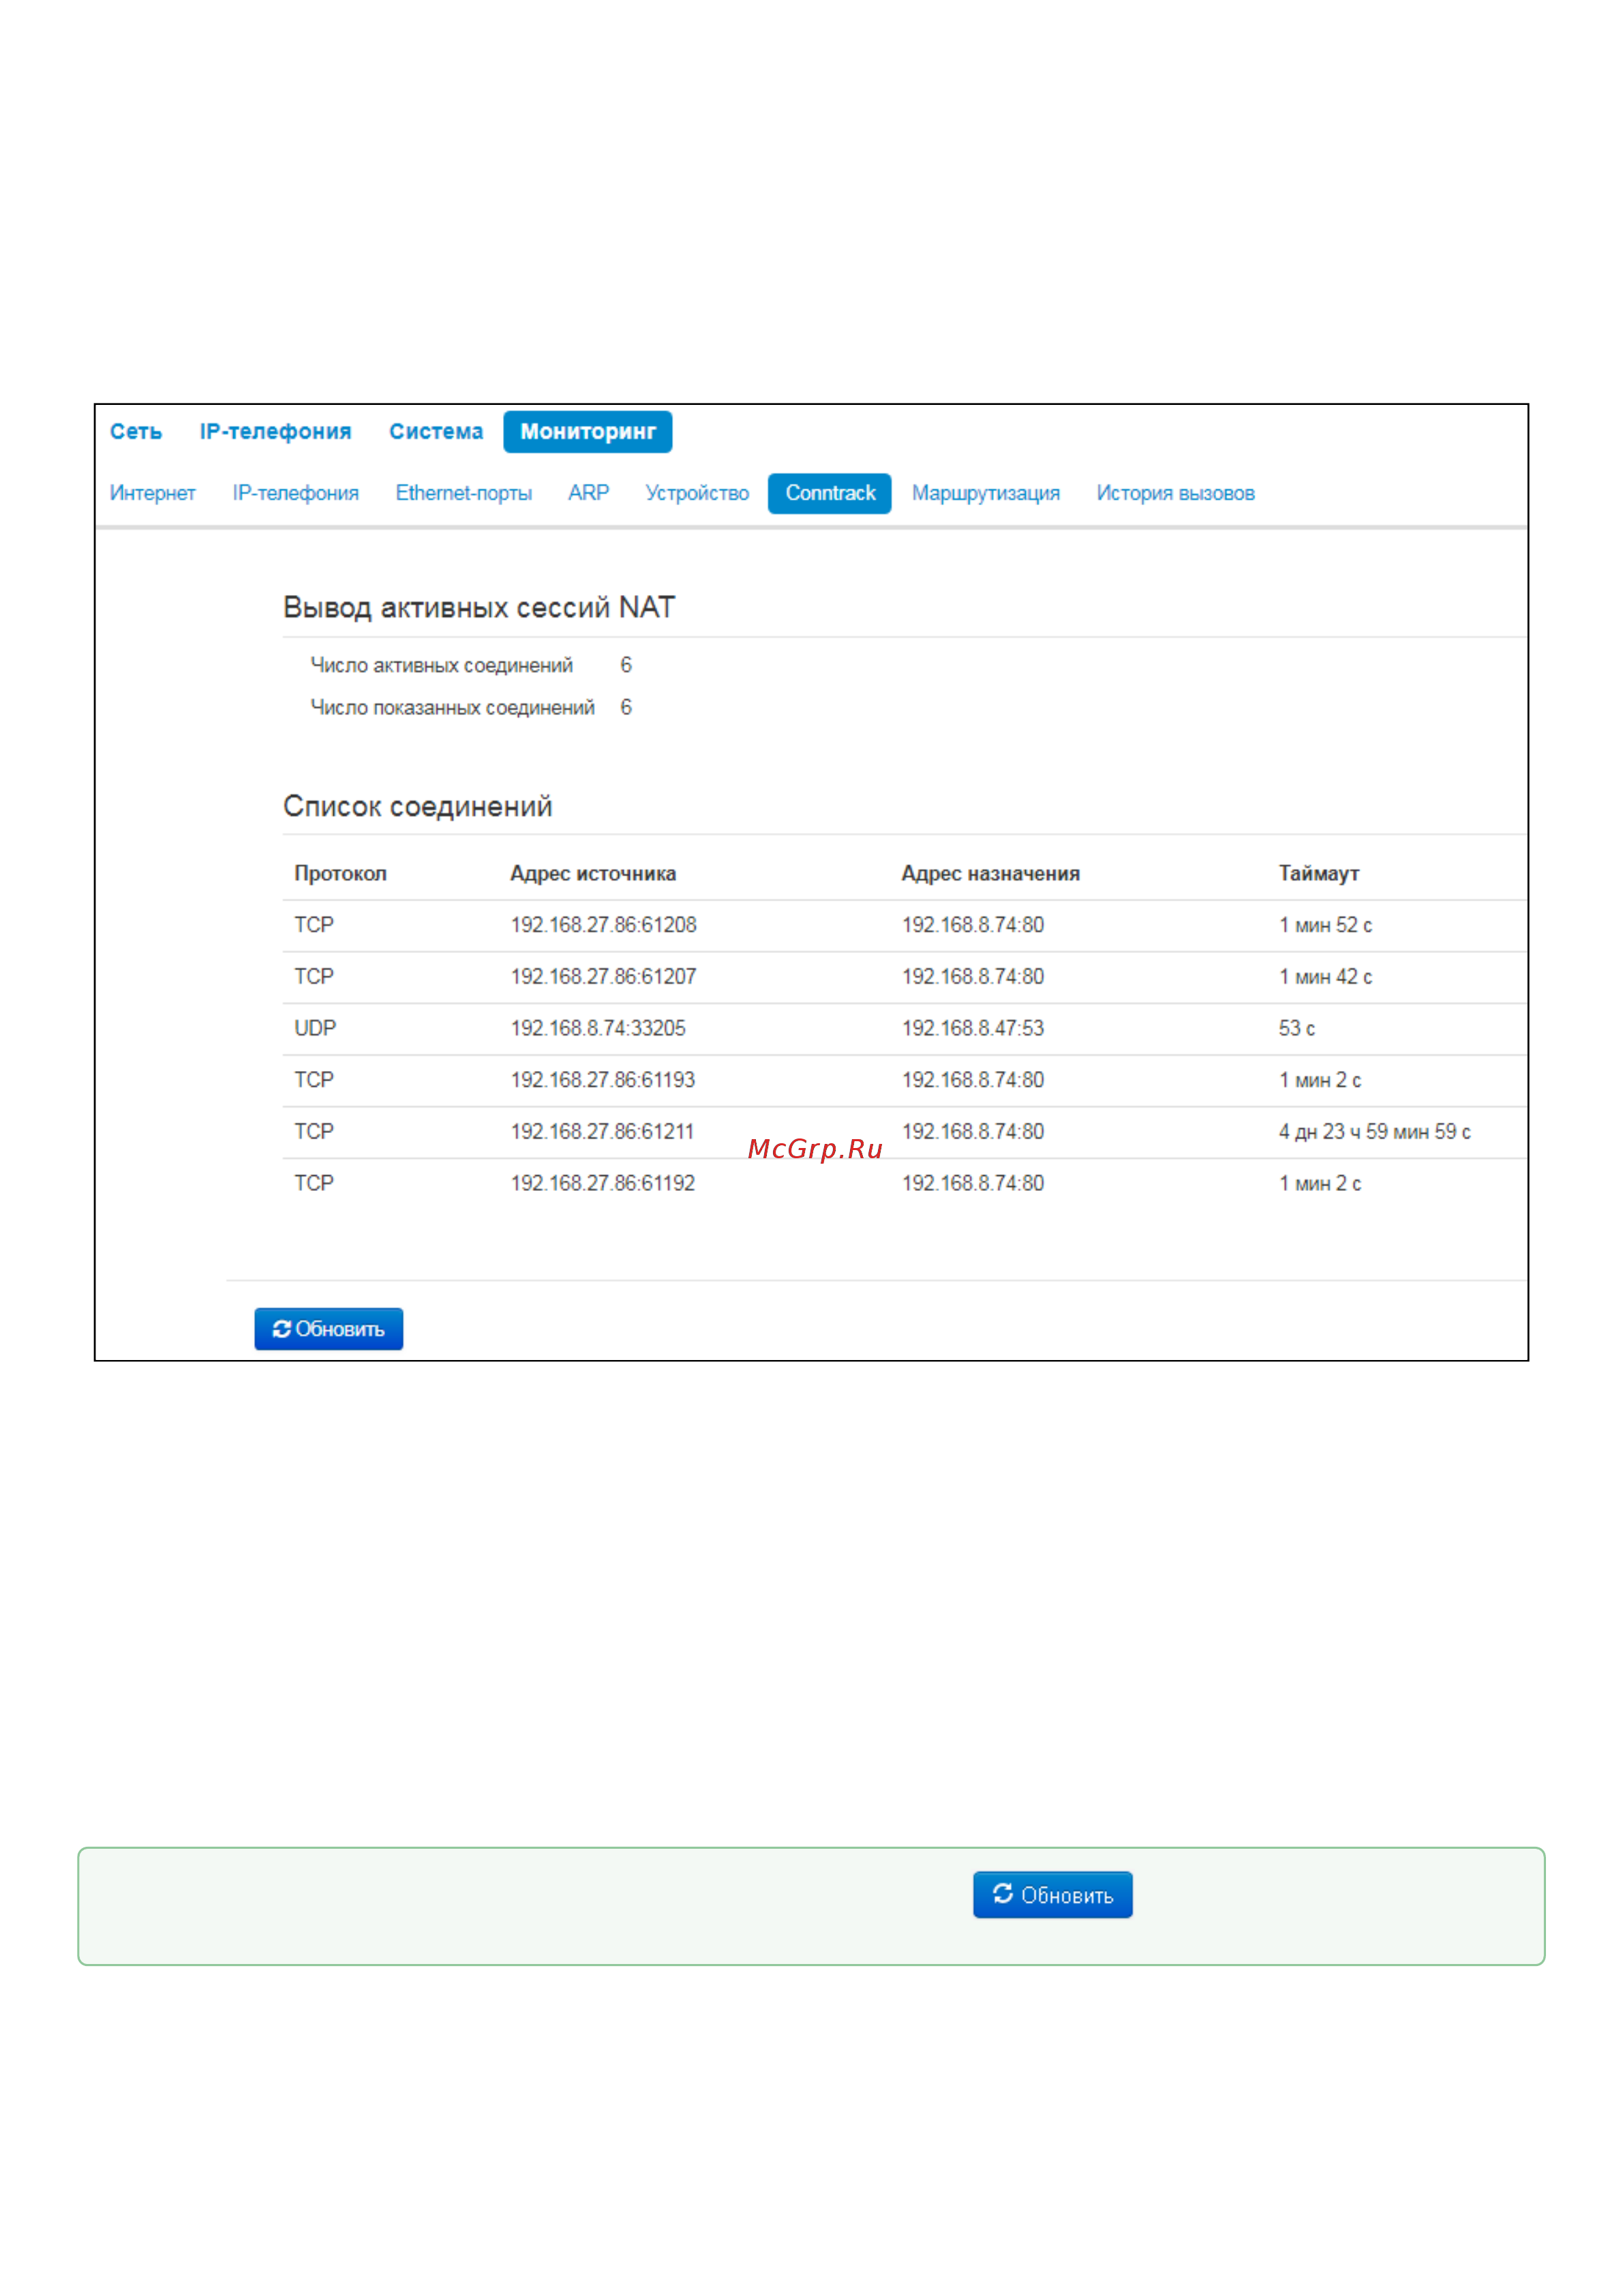Select the Мониторинг top menu
This screenshot has width=1623, height=2296.
[x=587, y=431]
